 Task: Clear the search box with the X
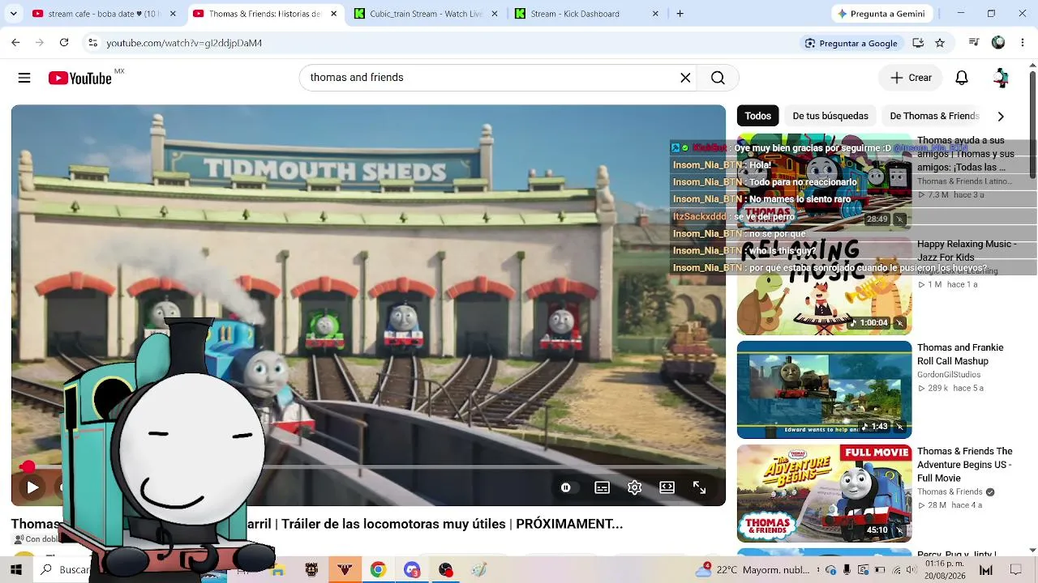685,78
